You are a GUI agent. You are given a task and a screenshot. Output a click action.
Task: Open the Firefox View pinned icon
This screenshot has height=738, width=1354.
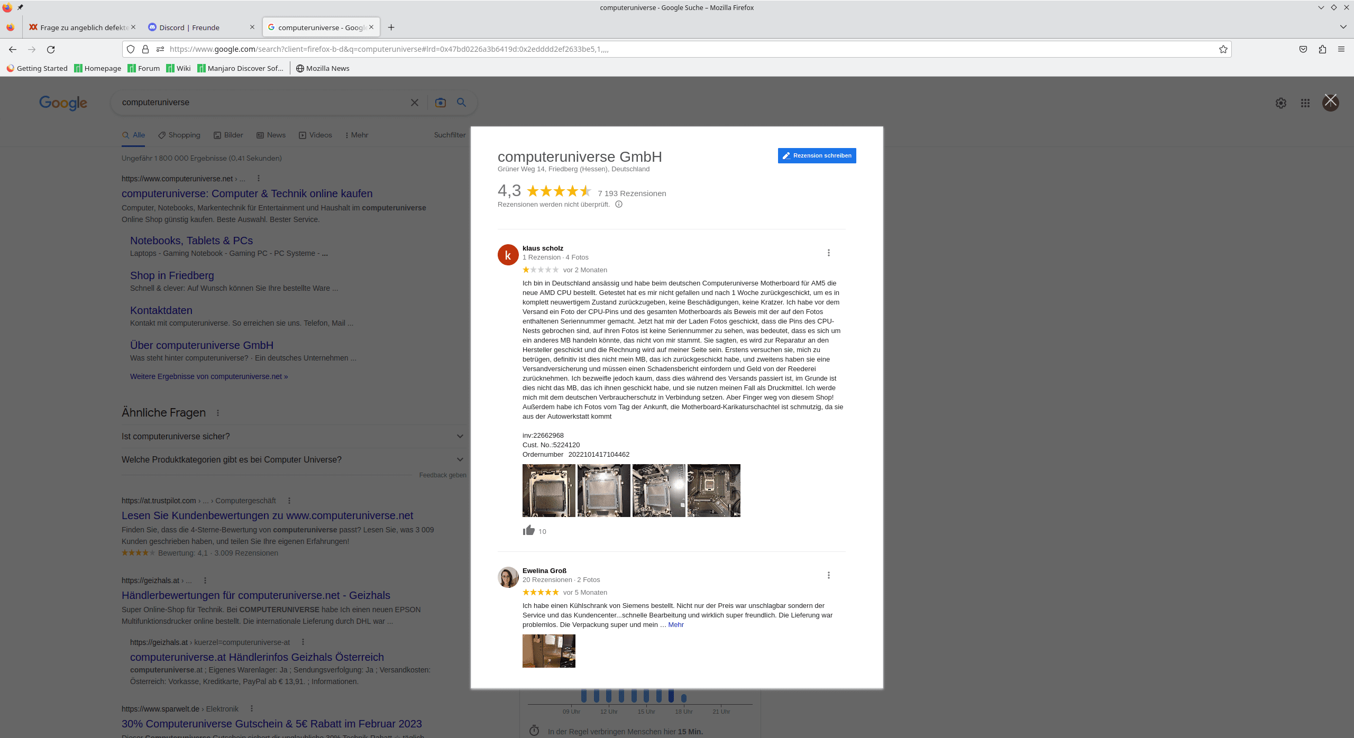tap(11, 27)
